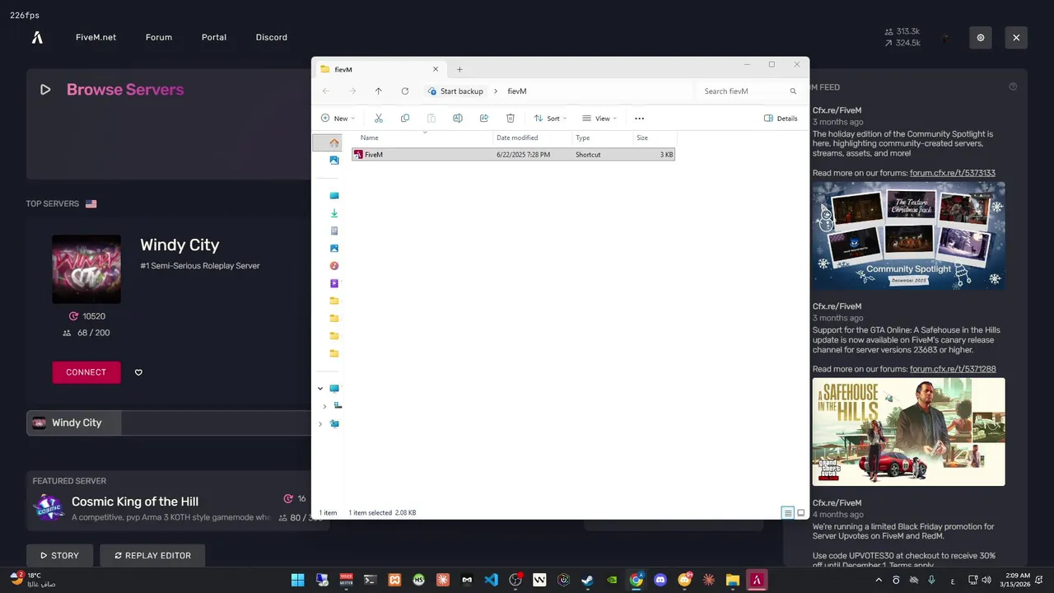Screen dimensions: 1054x593
Task: Click the Cut scissors icon in File Explorer
Action: tap(379, 119)
